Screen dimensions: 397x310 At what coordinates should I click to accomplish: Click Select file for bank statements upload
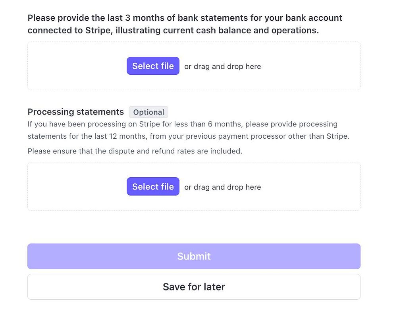tap(153, 66)
